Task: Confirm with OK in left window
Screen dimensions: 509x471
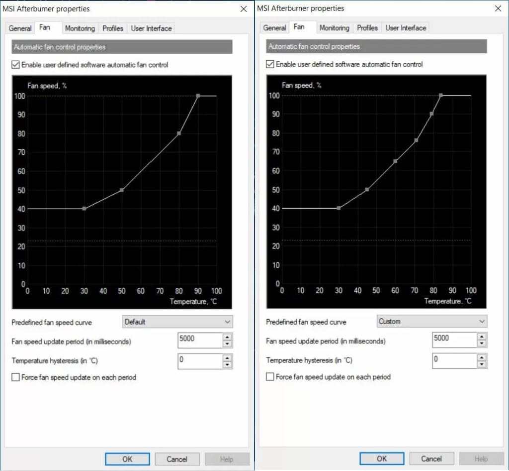Action: (x=127, y=459)
